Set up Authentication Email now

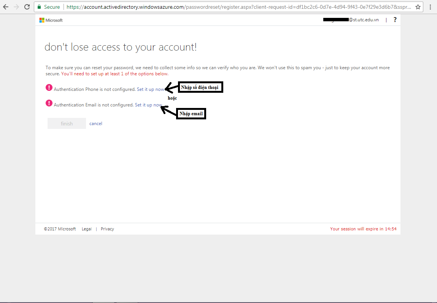[149, 105]
